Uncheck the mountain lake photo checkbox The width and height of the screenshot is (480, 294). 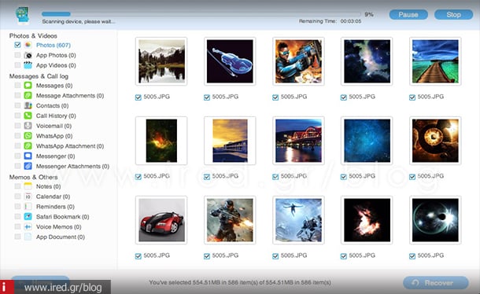(x=138, y=97)
